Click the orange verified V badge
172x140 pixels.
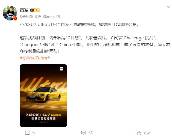click(15, 18)
